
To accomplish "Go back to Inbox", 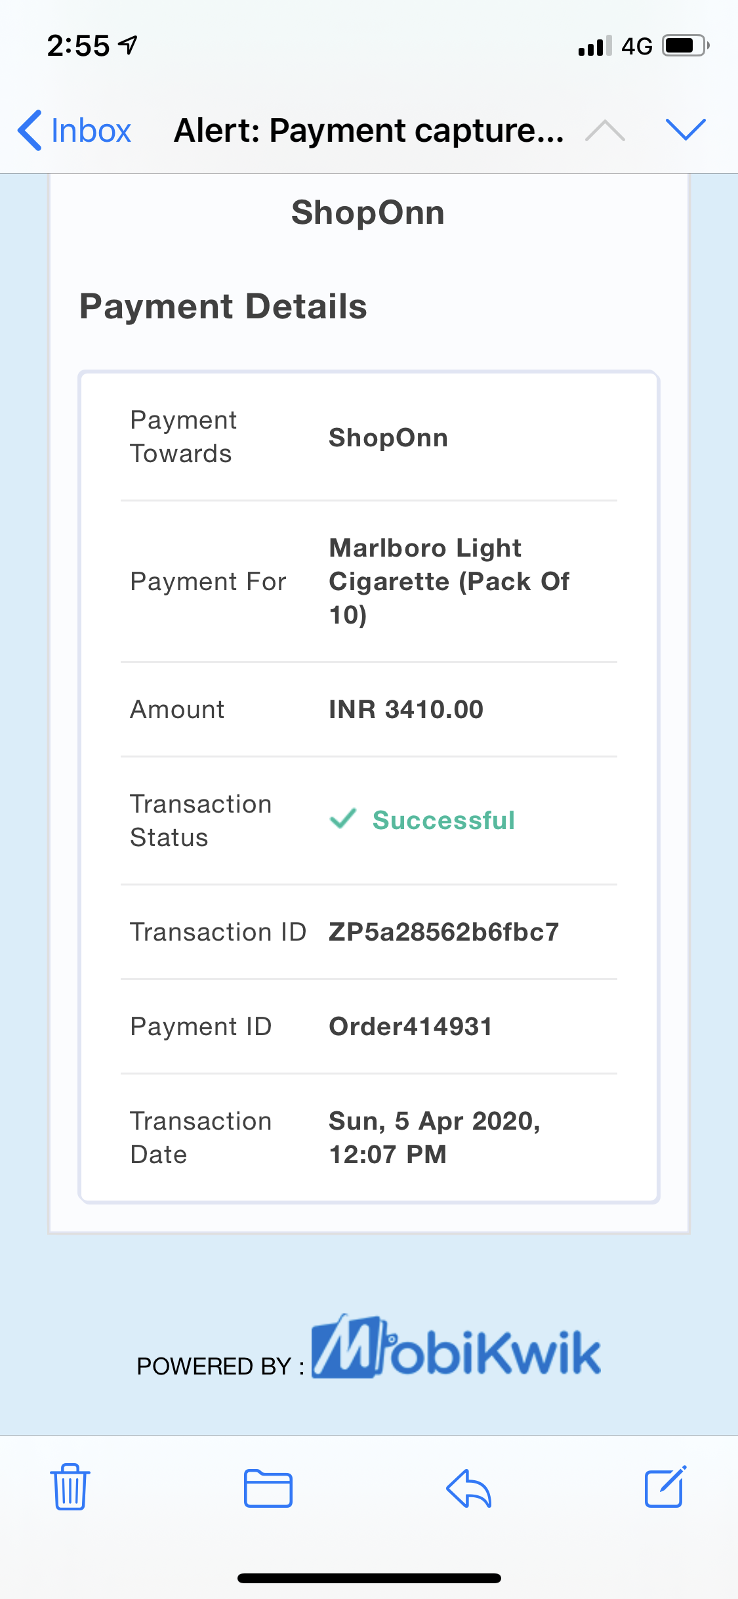I will [75, 131].
